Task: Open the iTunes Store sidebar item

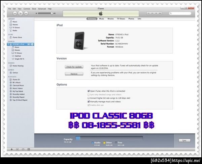Action: (16, 37)
